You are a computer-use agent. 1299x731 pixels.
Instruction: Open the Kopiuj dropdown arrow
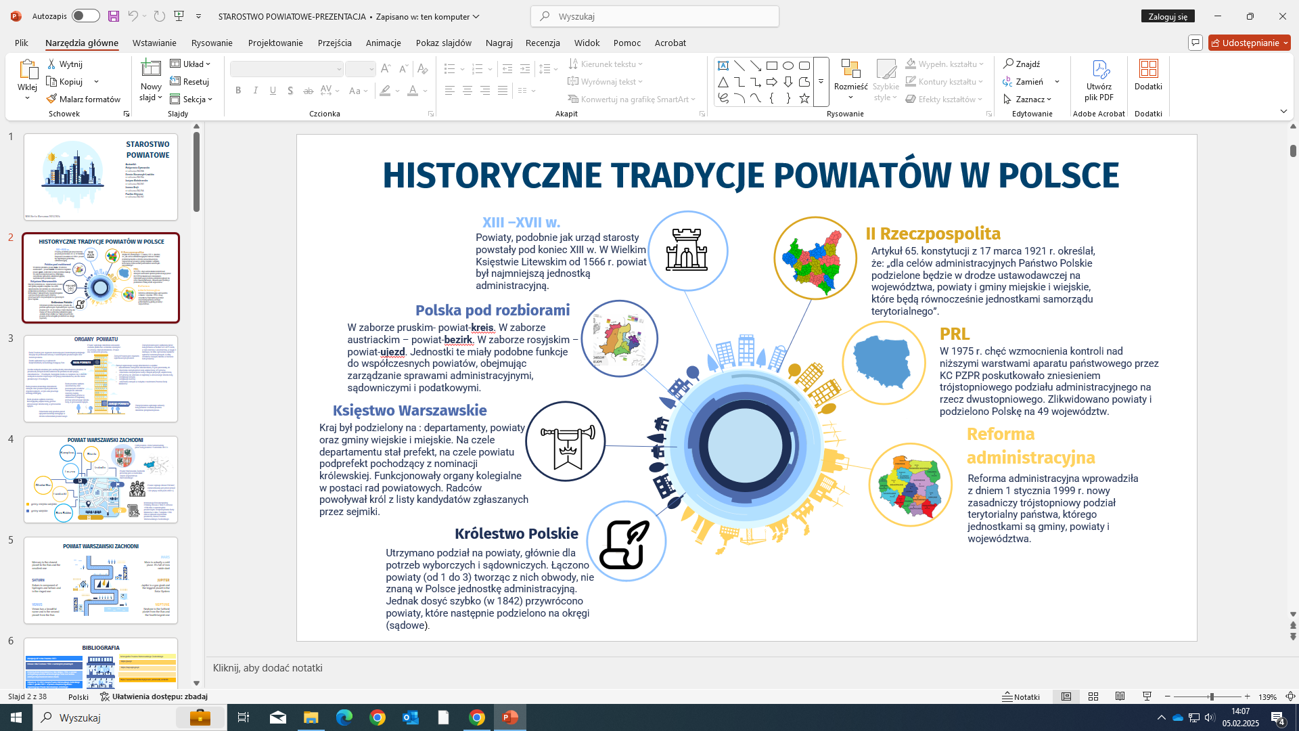(x=96, y=81)
